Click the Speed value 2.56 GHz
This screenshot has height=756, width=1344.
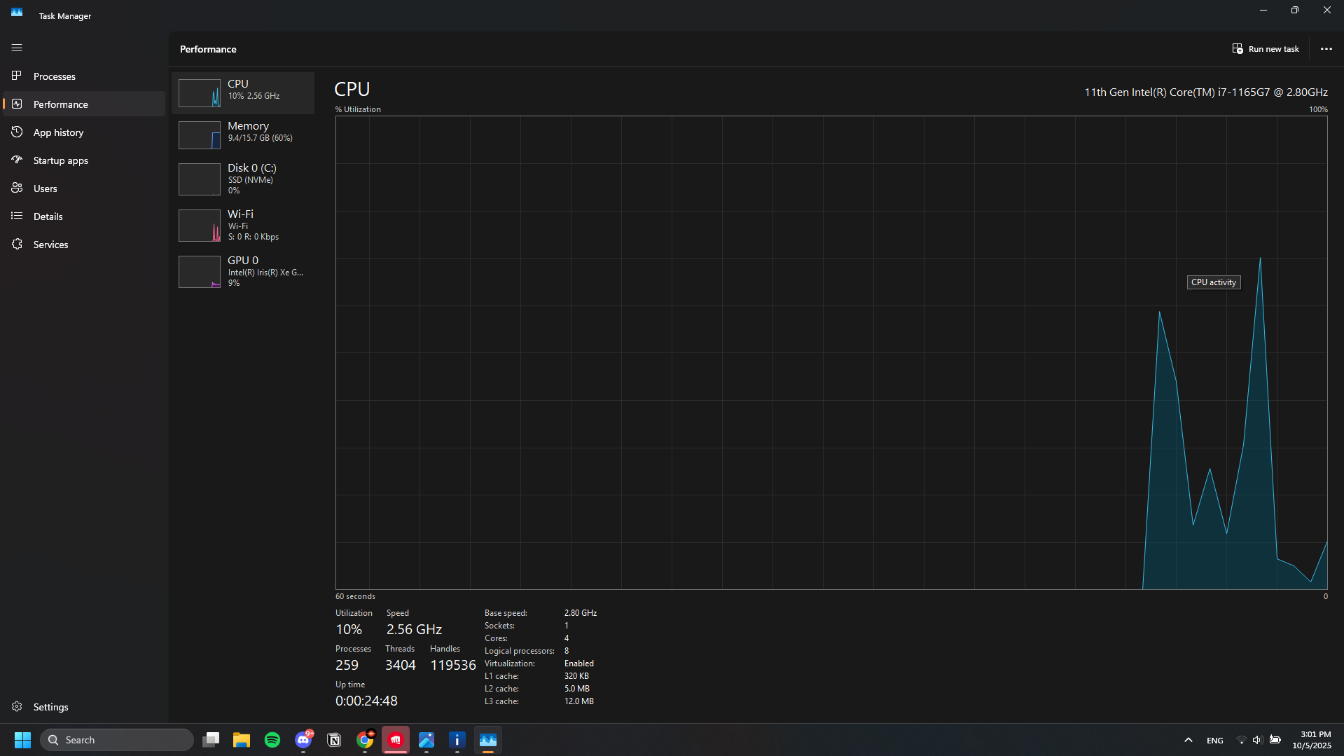414,629
